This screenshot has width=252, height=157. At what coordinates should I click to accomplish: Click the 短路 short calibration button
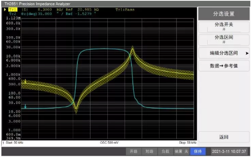click(x=150, y=151)
